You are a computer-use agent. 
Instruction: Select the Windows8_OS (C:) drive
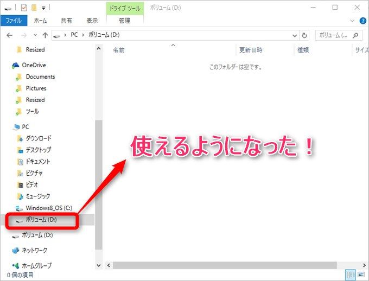coord(49,208)
